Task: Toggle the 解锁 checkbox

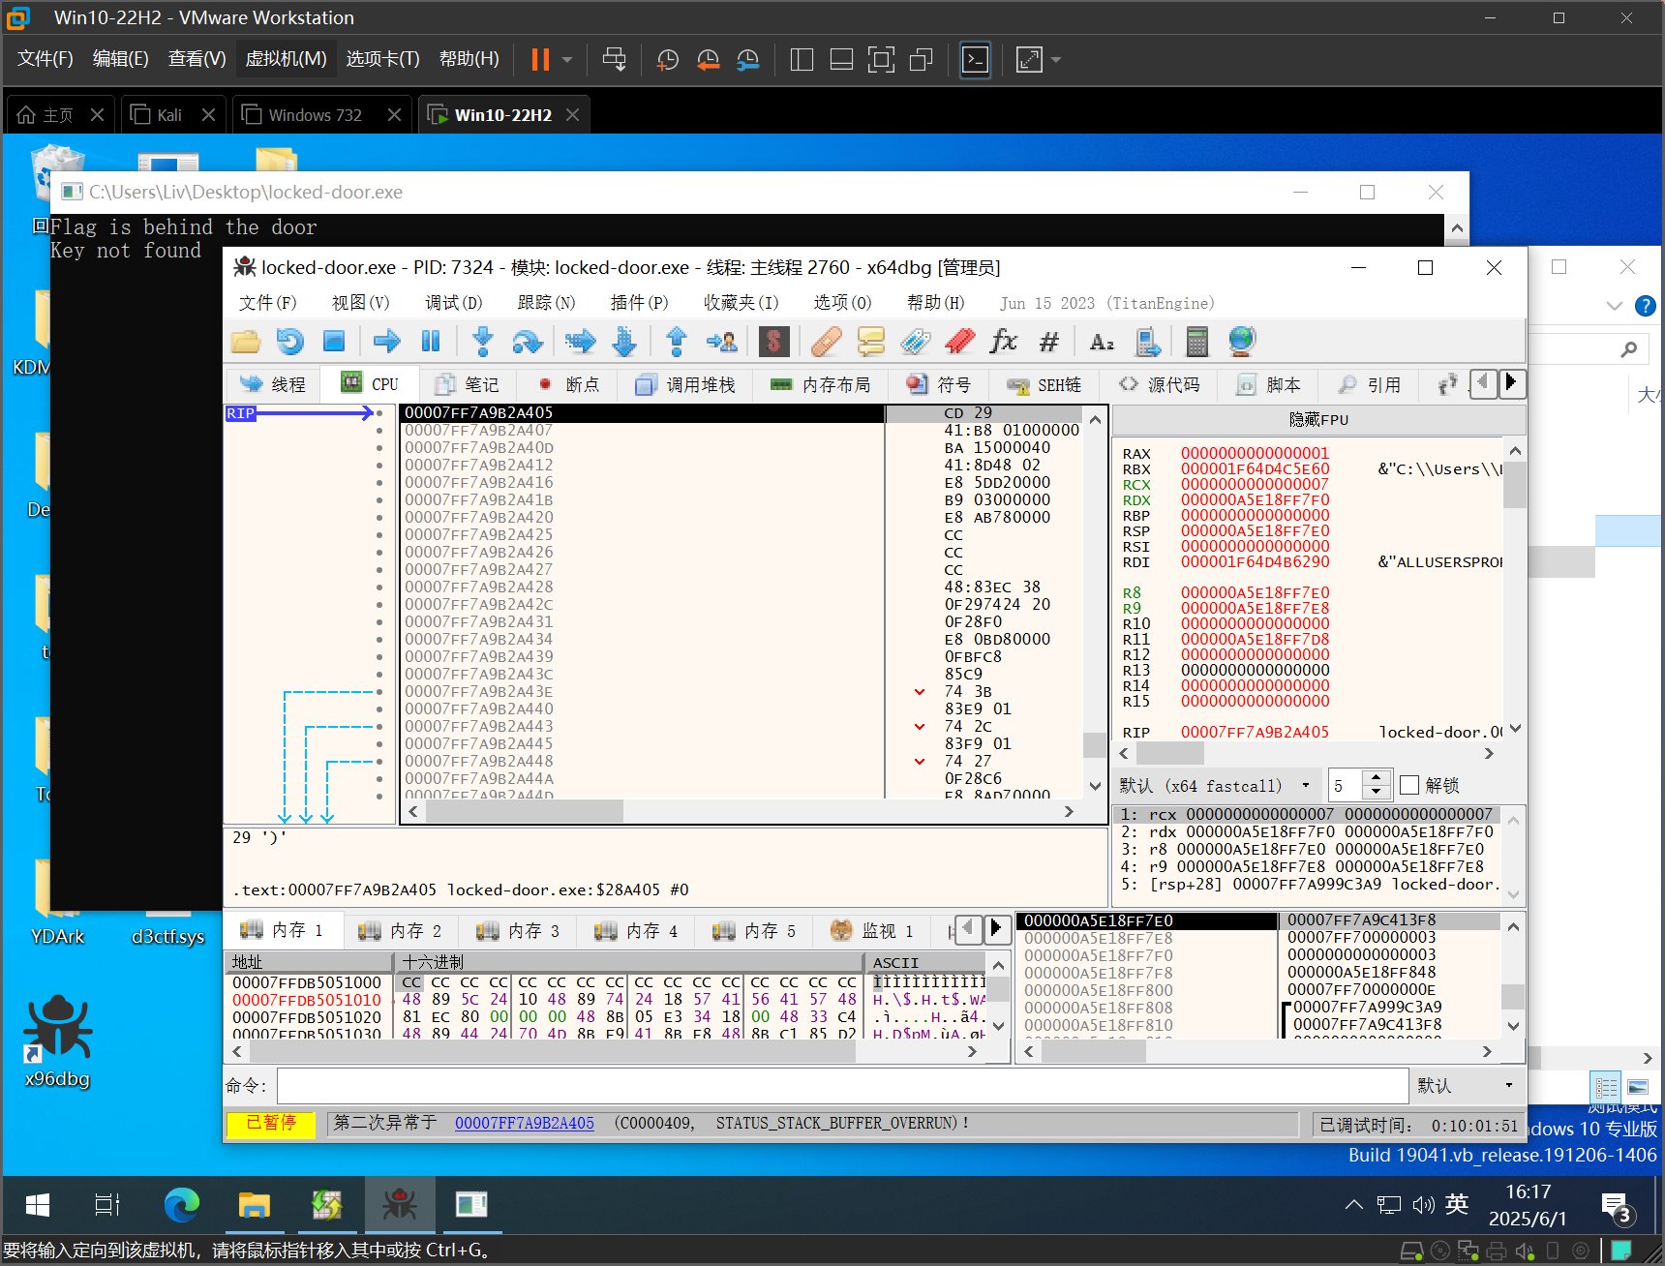Action: pos(1409,785)
